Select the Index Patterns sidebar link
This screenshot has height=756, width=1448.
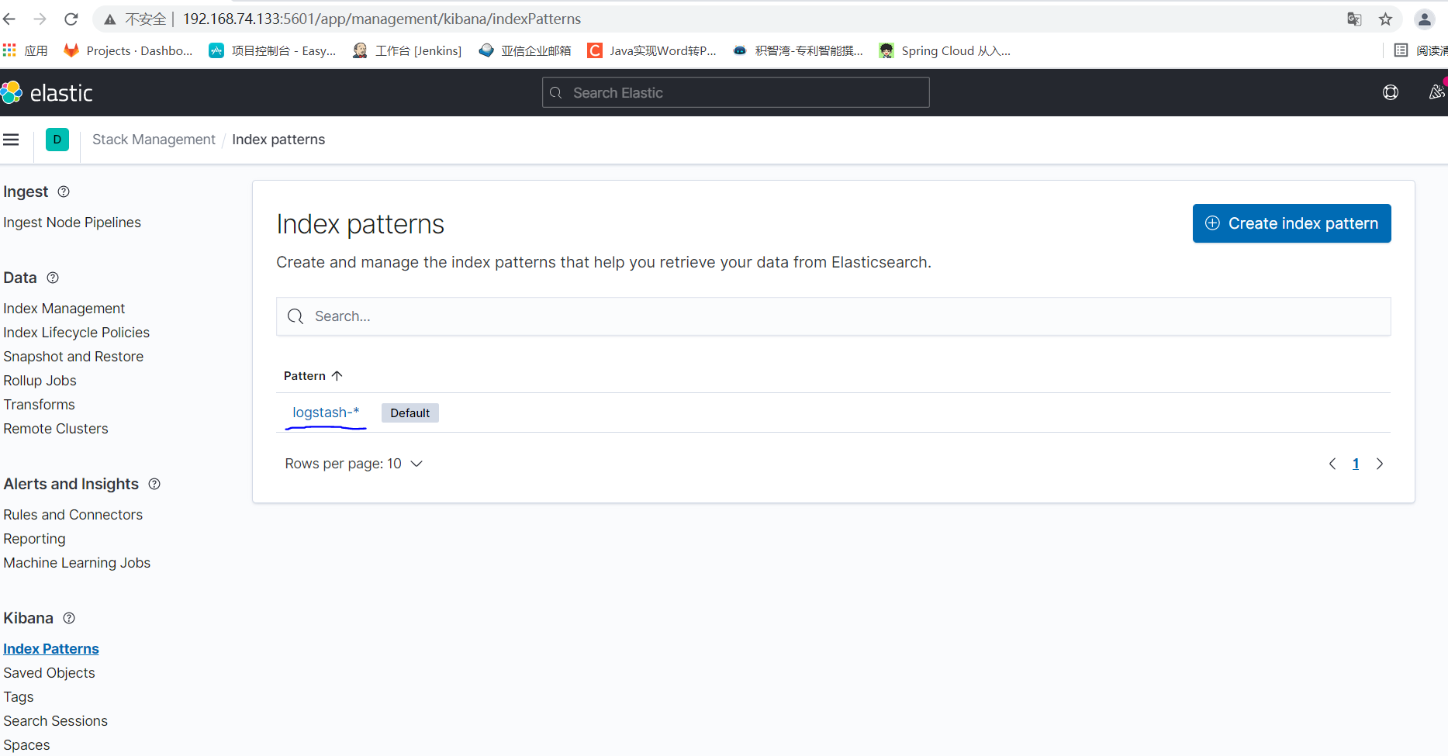tap(51, 649)
